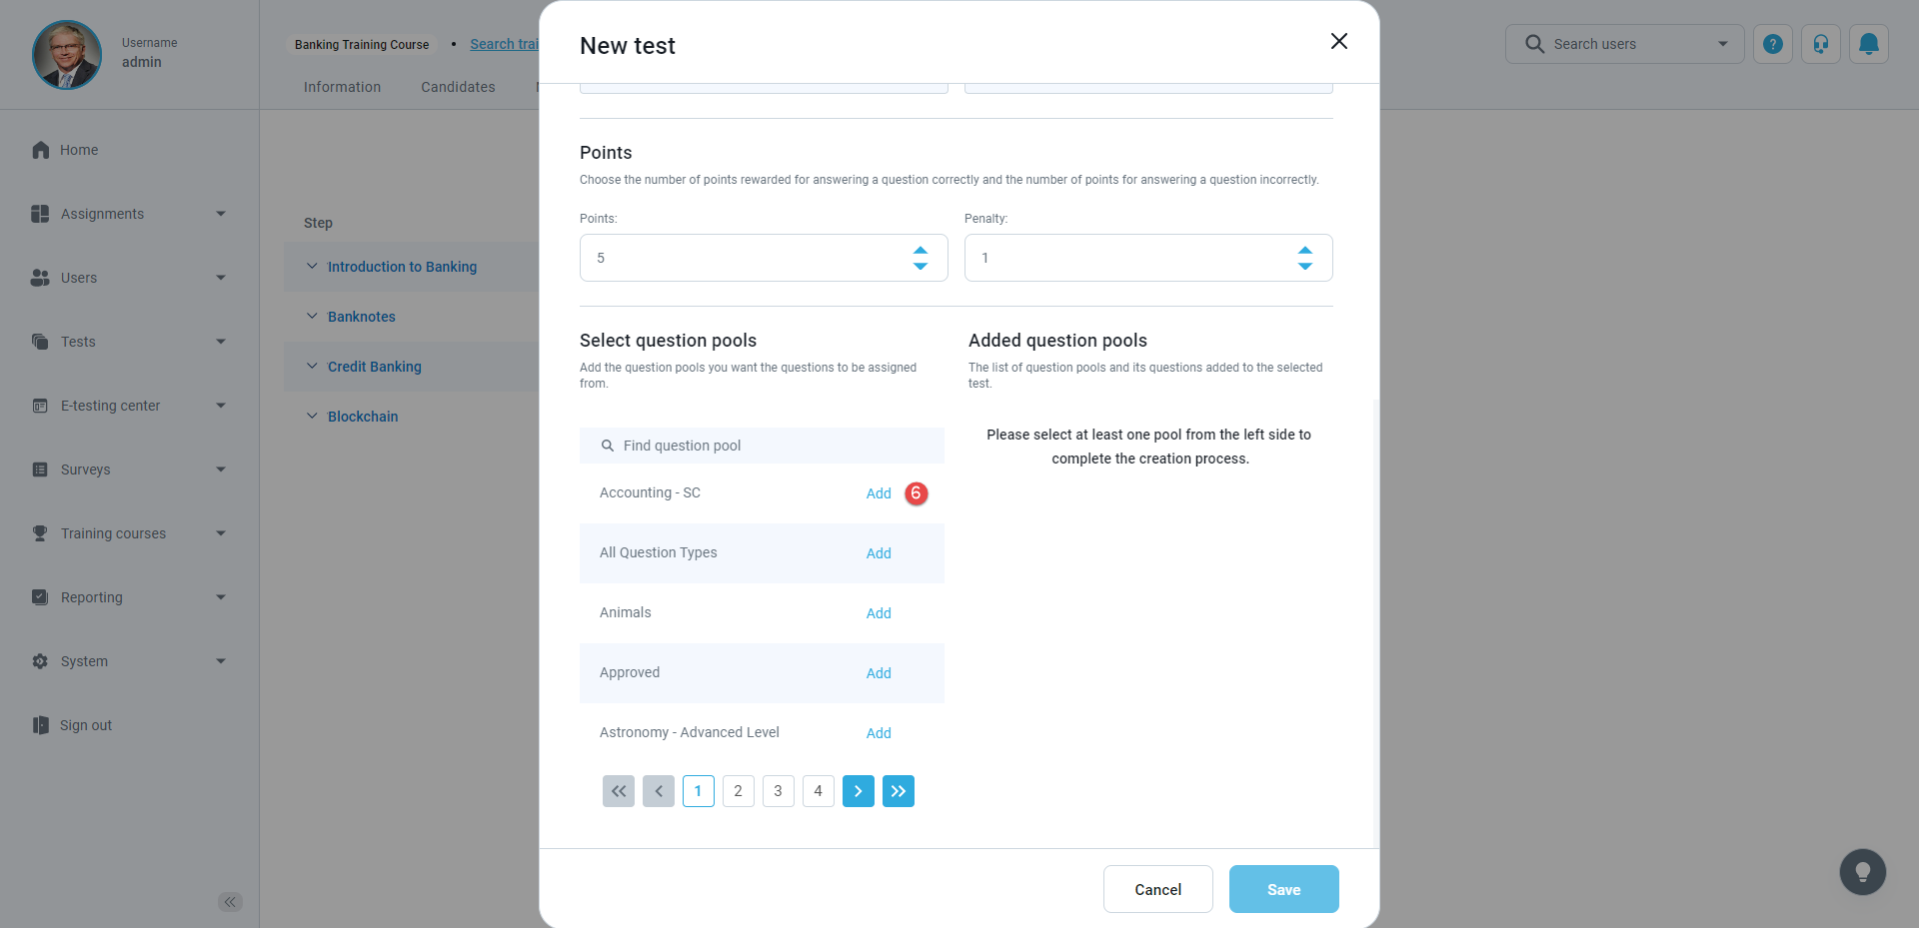Switch to the Candidates tab
Image resolution: width=1919 pixels, height=928 pixels.
point(458,87)
